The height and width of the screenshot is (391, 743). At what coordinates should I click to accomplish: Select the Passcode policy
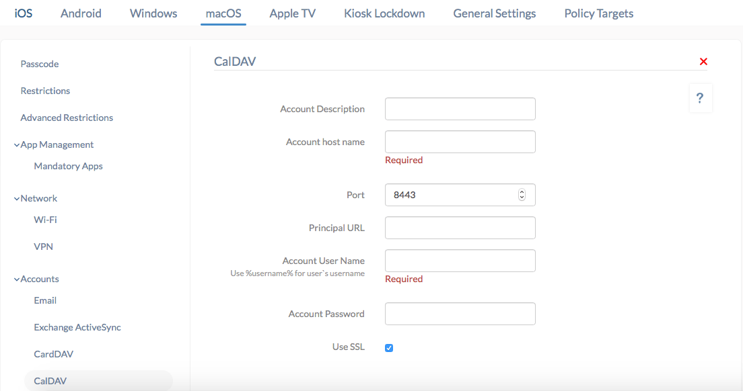click(39, 64)
